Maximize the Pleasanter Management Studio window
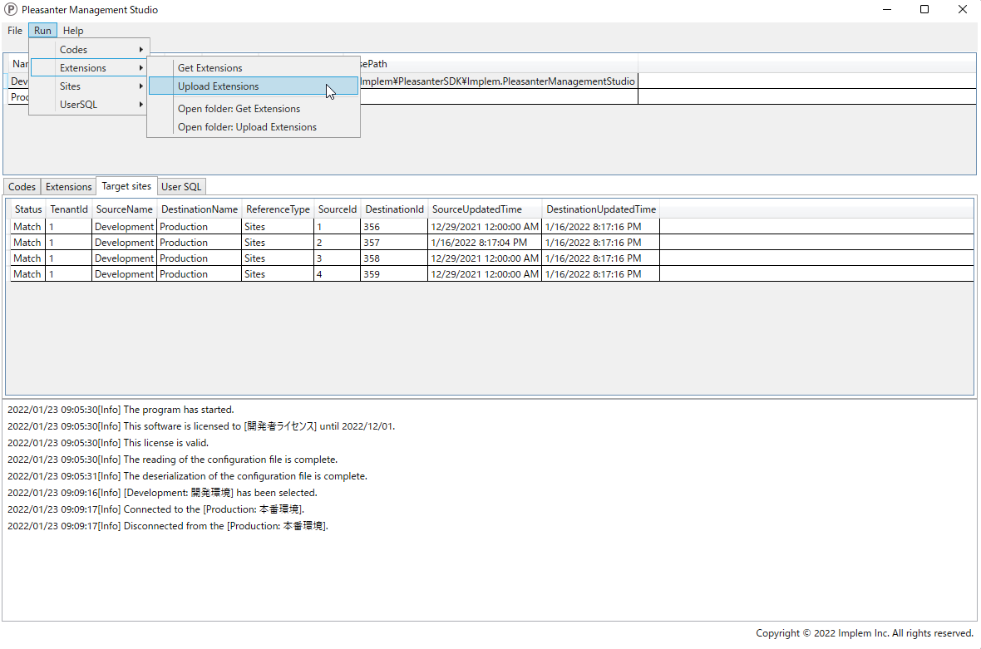981x649 pixels. pyautogui.click(x=924, y=9)
